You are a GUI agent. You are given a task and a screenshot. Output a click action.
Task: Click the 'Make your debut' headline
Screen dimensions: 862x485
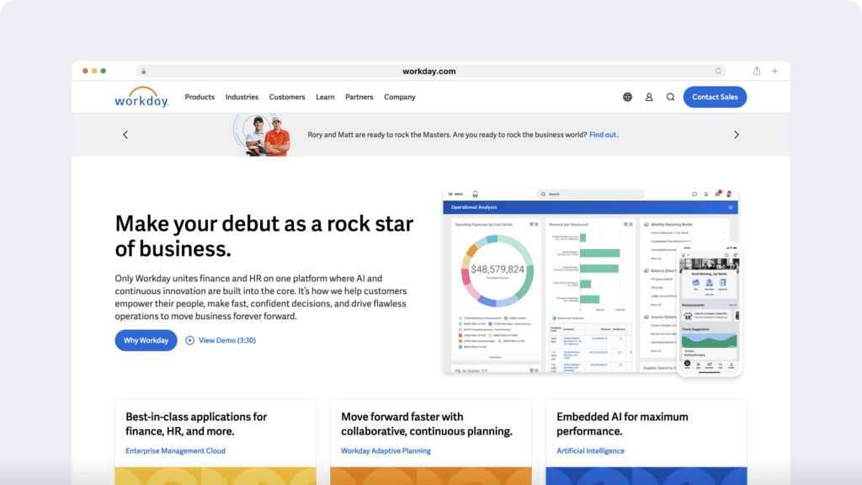[263, 236]
